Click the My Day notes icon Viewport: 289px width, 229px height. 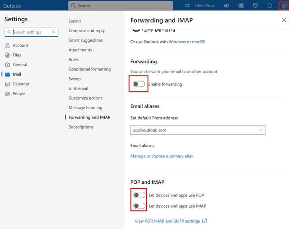pyautogui.click(x=256, y=5)
